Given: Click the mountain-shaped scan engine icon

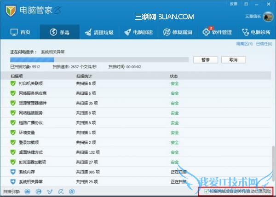Looking at the screenshot, I should 39,191.
